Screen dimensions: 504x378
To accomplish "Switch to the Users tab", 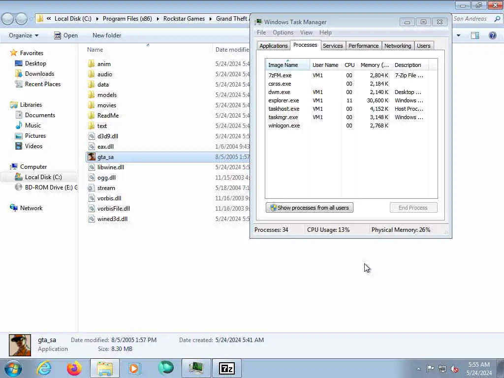I will [423, 46].
